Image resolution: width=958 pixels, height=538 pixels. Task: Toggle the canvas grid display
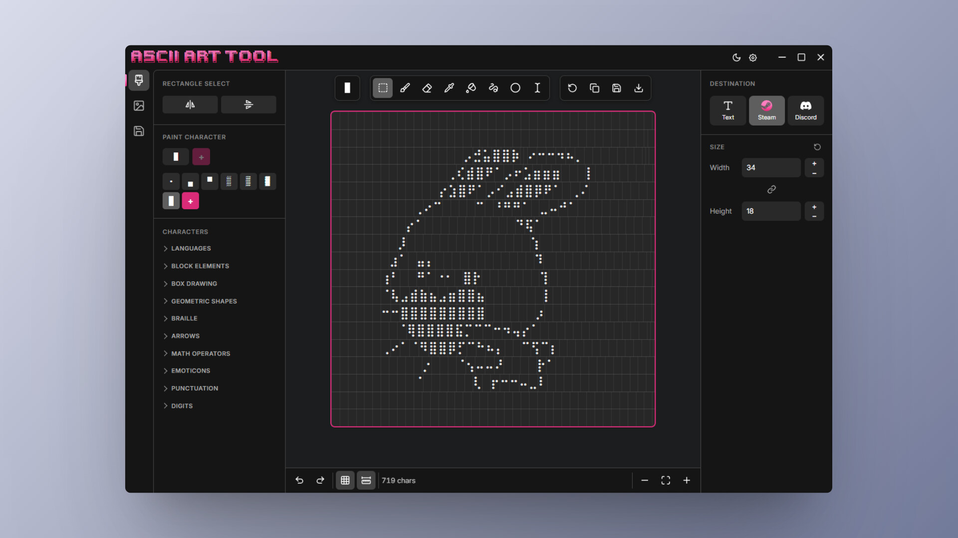point(345,480)
